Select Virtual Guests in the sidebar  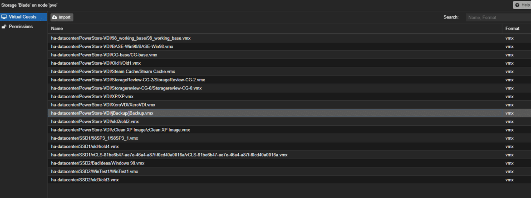point(23,17)
